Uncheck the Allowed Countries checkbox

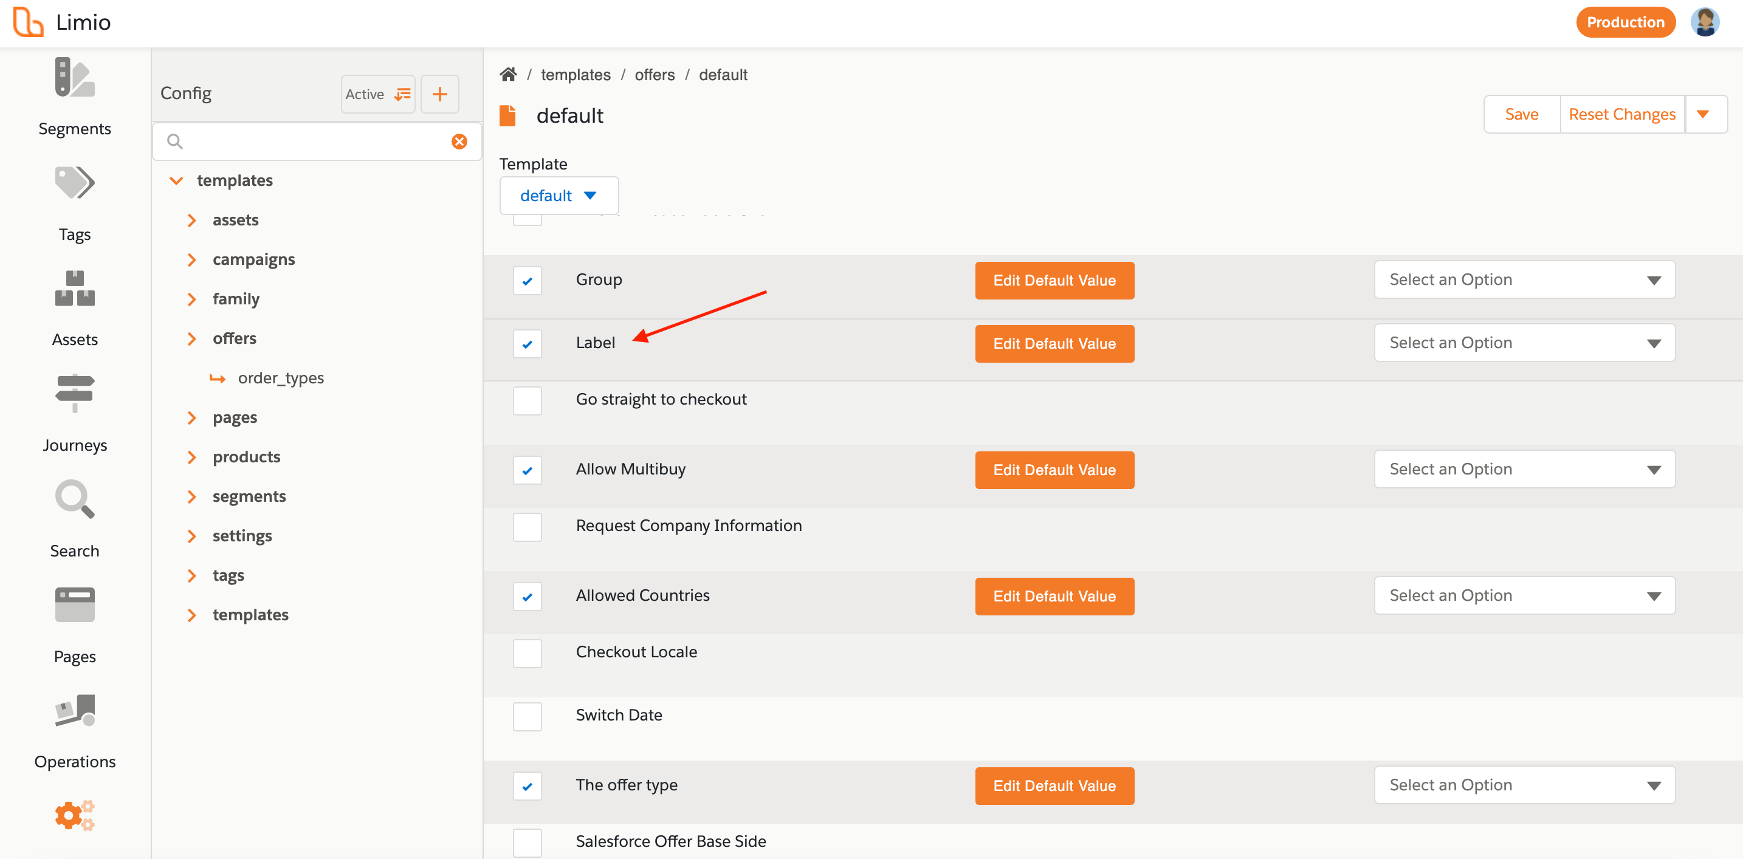[x=527, y=597]
